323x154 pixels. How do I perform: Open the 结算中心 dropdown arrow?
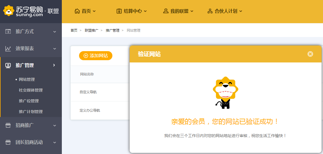point(145,11)
